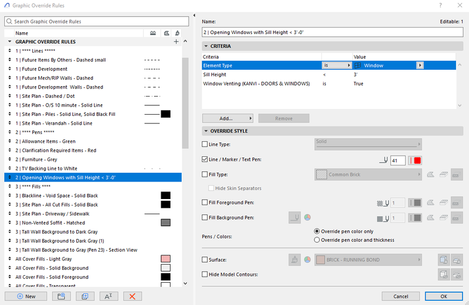Click the rule Name text field

click(332, 32)
